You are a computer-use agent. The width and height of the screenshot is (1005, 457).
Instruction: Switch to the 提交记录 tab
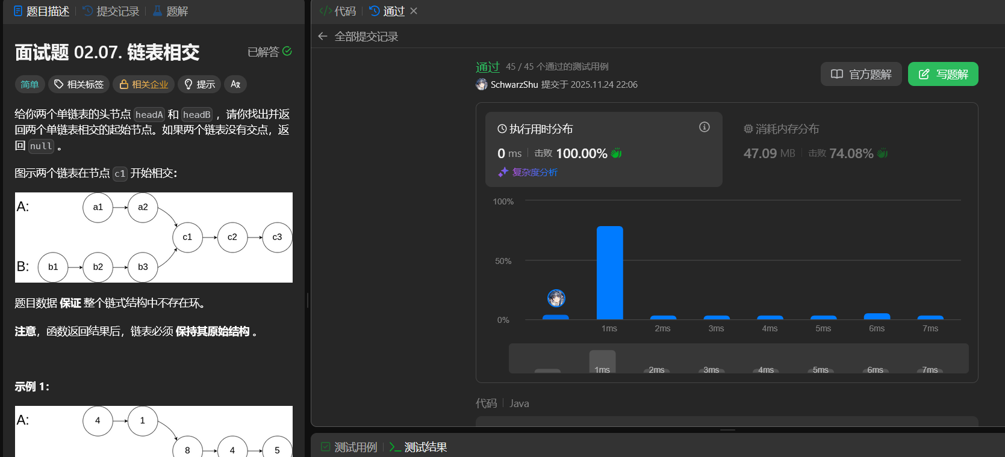(111, 11)
